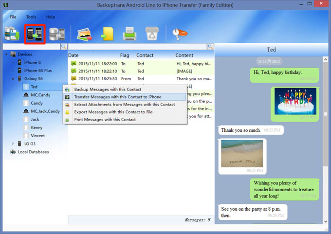Click the Happy Birthday cake image thumbnail
The height and width of the screenshot is (234, 331).
click(x=295, y=101)
